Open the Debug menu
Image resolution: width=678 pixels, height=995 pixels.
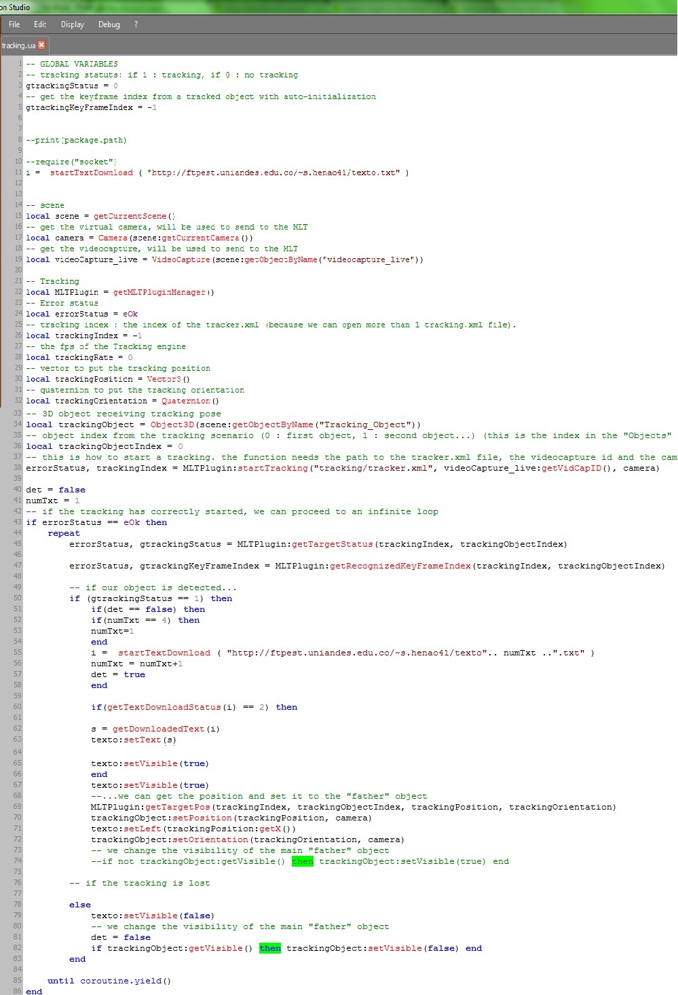109,24
